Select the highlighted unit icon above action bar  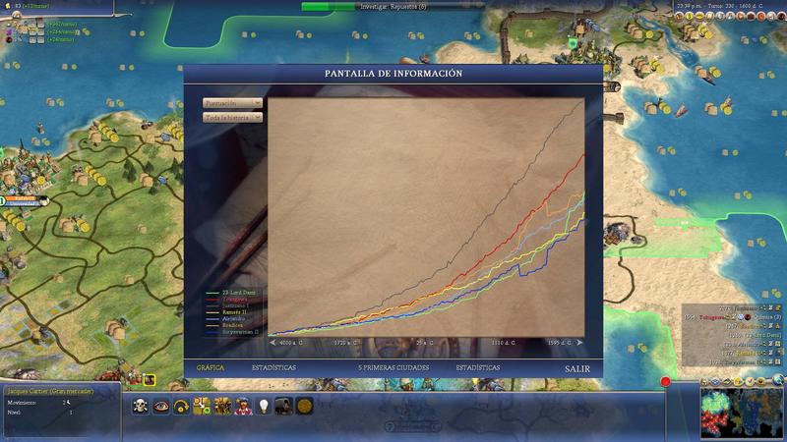[150, 380]
